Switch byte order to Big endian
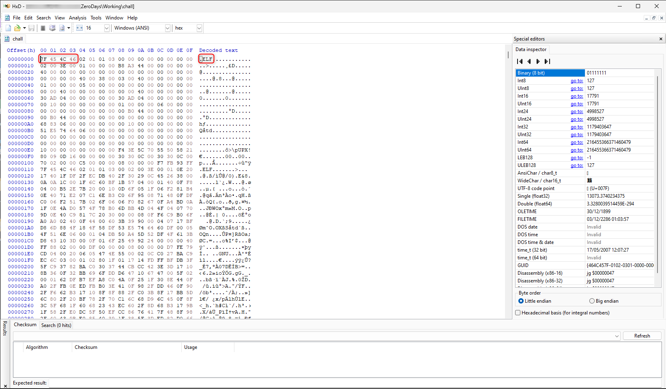666x389 pixels. pyautogui.click(x=592, y=301)
